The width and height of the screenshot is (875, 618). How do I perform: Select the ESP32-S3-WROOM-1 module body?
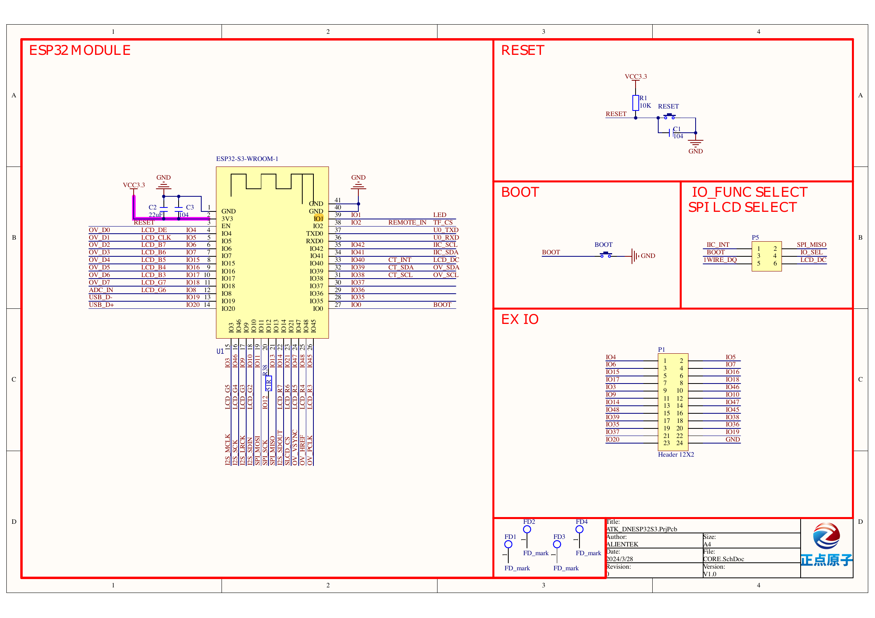272,252
